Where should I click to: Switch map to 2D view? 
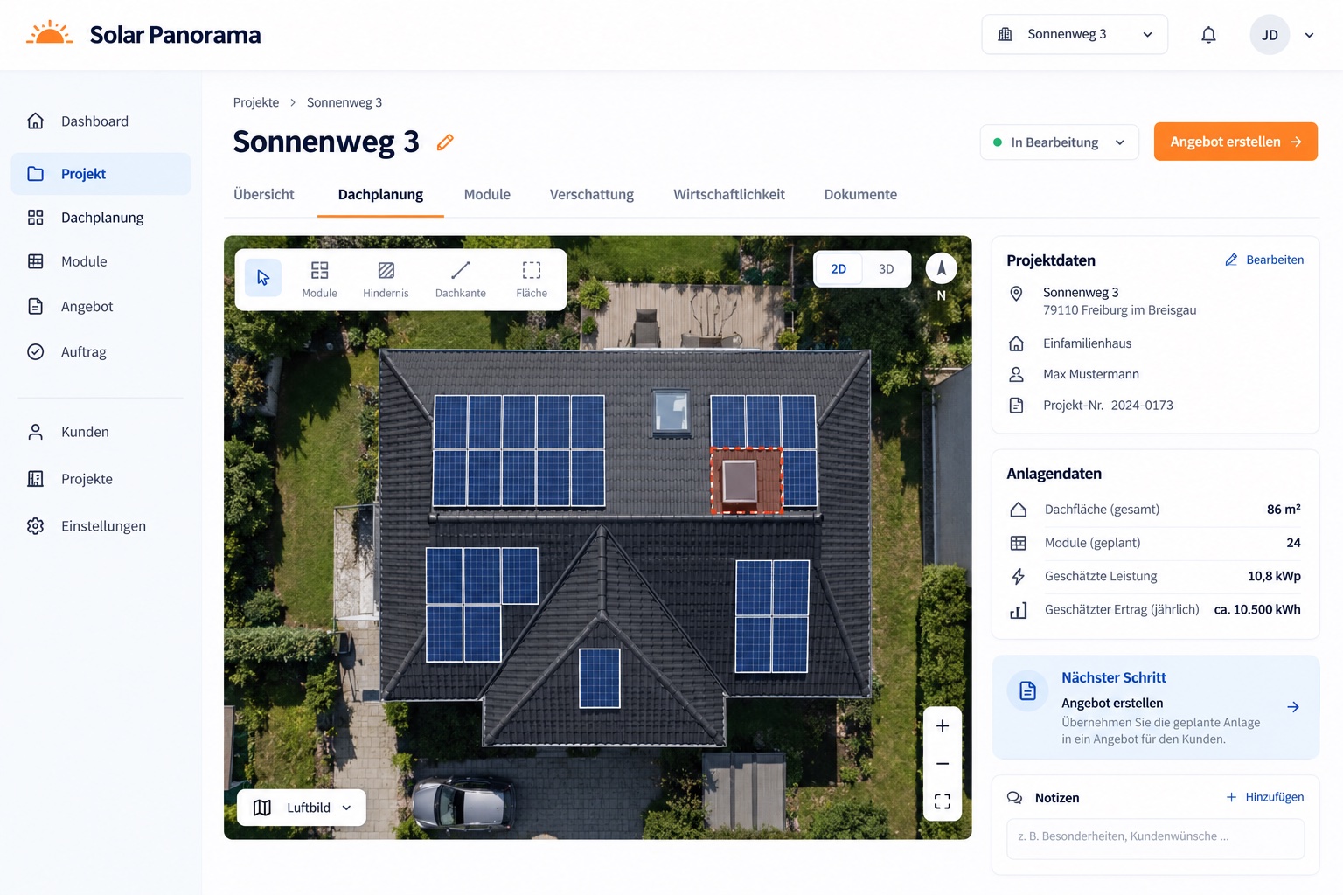click(x=839, y=269)
